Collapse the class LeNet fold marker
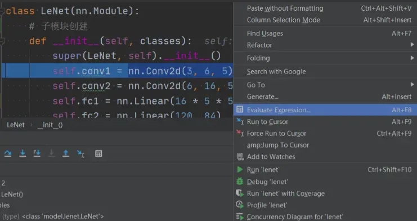This screenshot has height=221, width=417. pyautogui.click(x=2, y=11)
